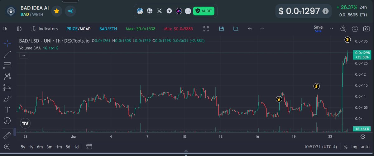Screen dimensions: 374x156
Task: Open the go-to-date calendar icon
Action: (89, 147)
